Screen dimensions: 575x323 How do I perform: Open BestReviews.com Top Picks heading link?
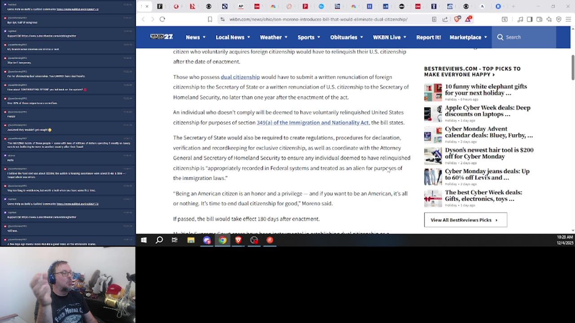(472, 72)
